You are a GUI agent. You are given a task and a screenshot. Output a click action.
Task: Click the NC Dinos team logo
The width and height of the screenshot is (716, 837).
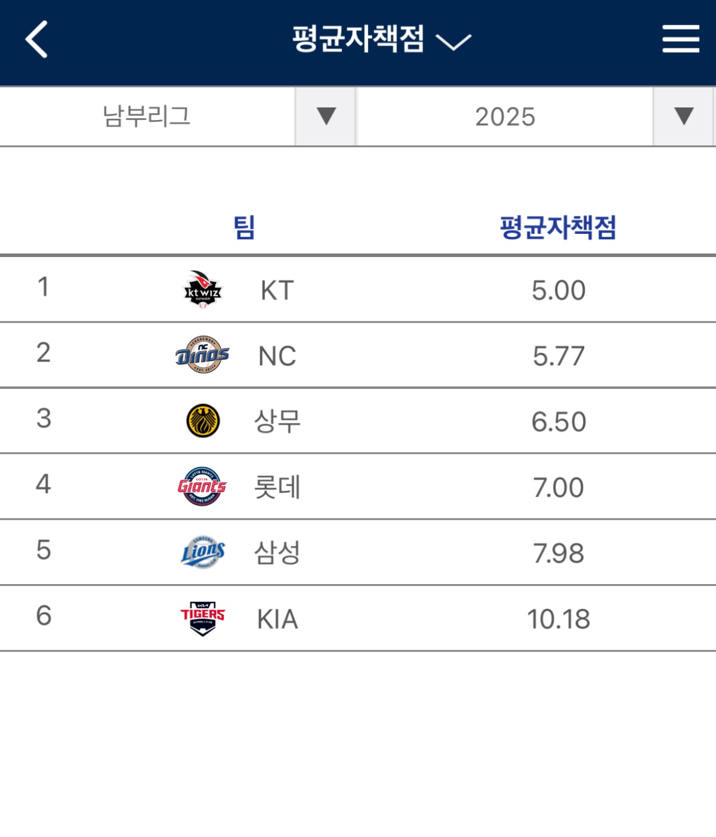click(x=202, y=354)
